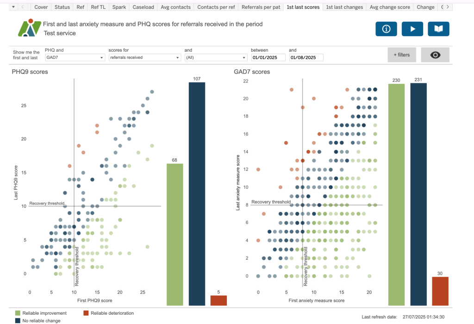This screenshot has width=474, height=324.
Task: Click the + filters button
Action: 401,55
